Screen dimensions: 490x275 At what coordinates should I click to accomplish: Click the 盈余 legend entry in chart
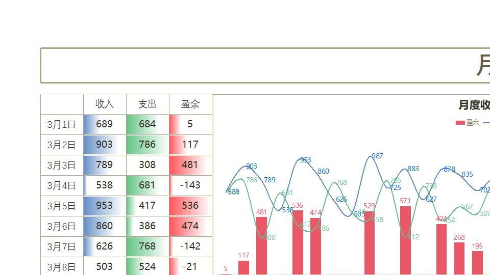point(468,123)
